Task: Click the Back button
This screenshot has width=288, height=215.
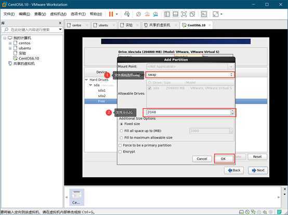Action: (x=234, y=170)
